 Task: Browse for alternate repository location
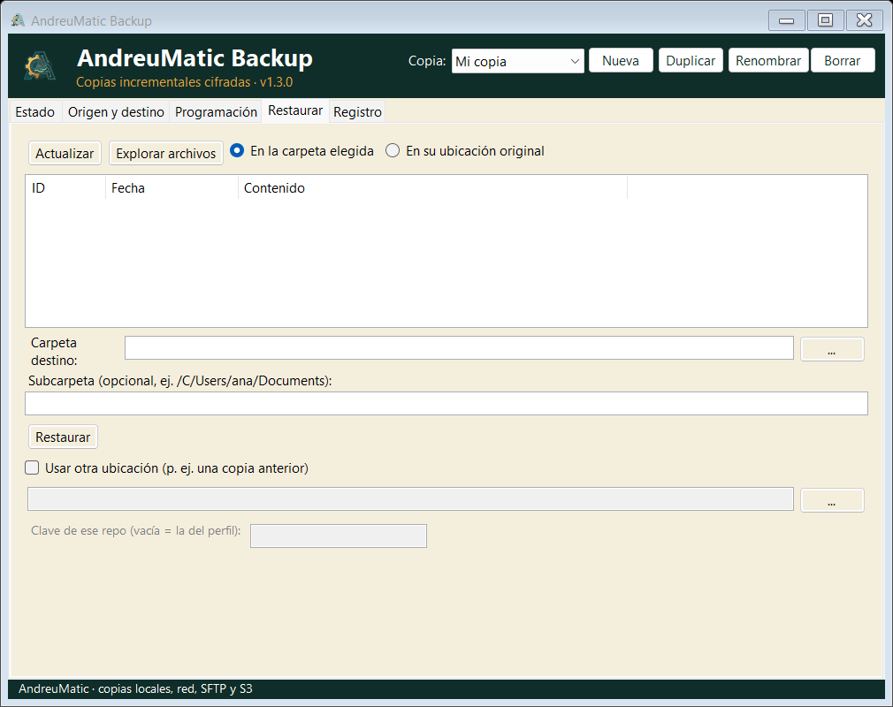pyautogui.click(x=832, y=500)
